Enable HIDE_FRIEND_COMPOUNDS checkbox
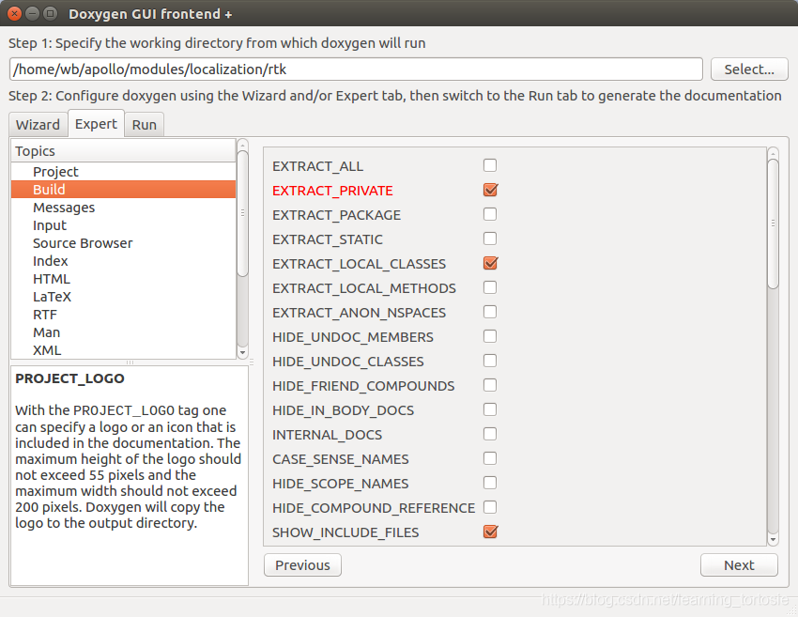This screenshot has width=798, height=617. [x=490, y=385]
